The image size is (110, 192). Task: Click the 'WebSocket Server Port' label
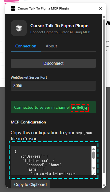(29, 77)
